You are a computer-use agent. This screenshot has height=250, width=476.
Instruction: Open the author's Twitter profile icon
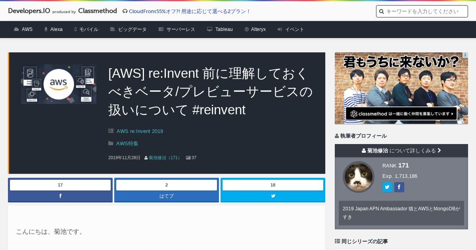click(387, 187)
